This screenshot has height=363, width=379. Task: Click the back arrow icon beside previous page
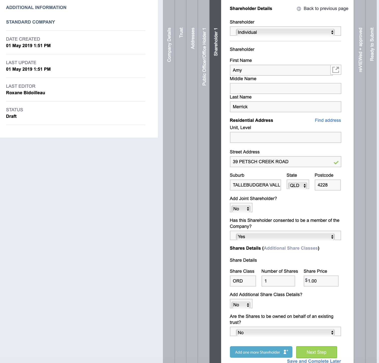[298, 9]
